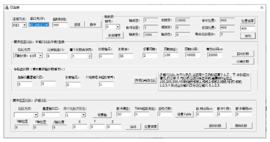
Task: Click the 加速度 field showing 10000
Action: pyautogui.click(x=183, y=20)
